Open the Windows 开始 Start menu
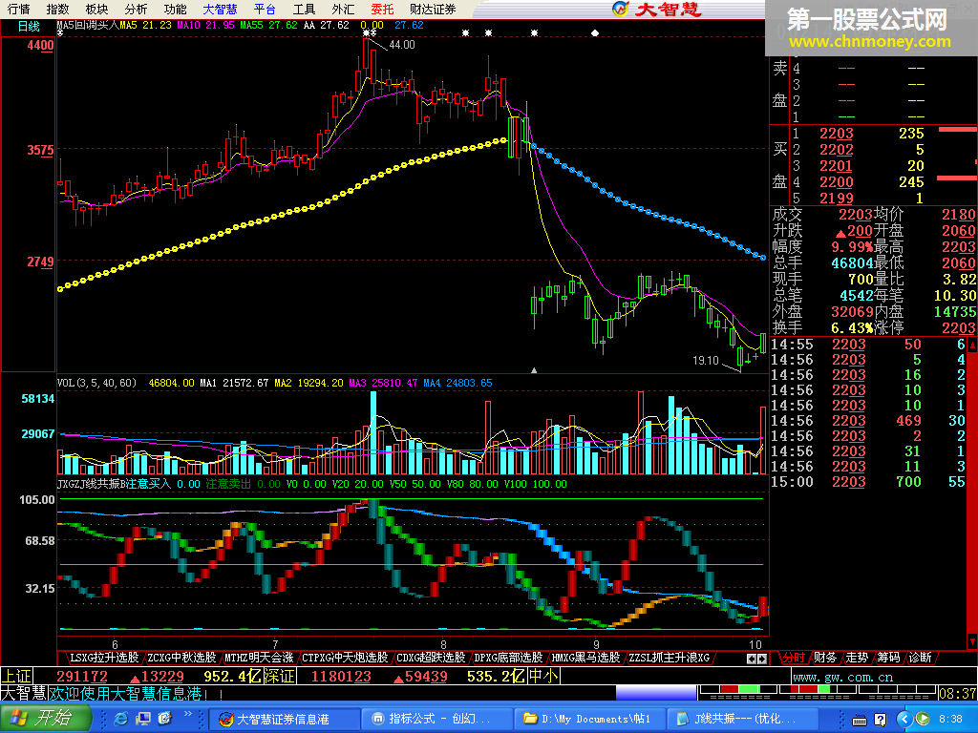This screenshot has height=733, width=978. pyautogui.click(x=46, y=719)
